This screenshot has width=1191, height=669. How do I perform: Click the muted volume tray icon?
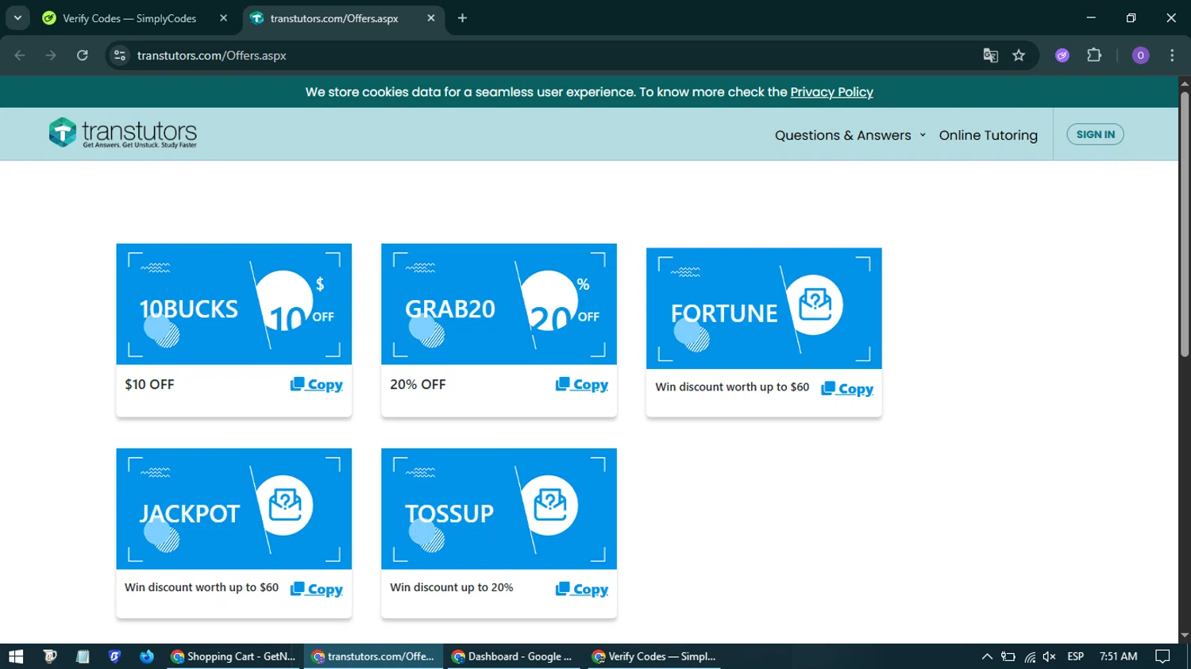(x=1050, y=656)
